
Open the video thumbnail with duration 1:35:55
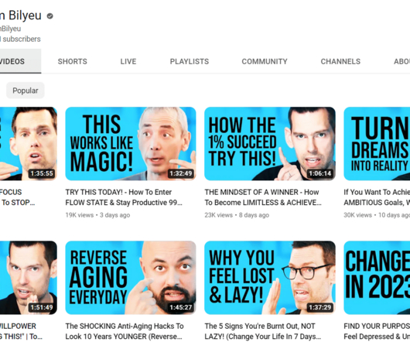click(x=29, y=144)
